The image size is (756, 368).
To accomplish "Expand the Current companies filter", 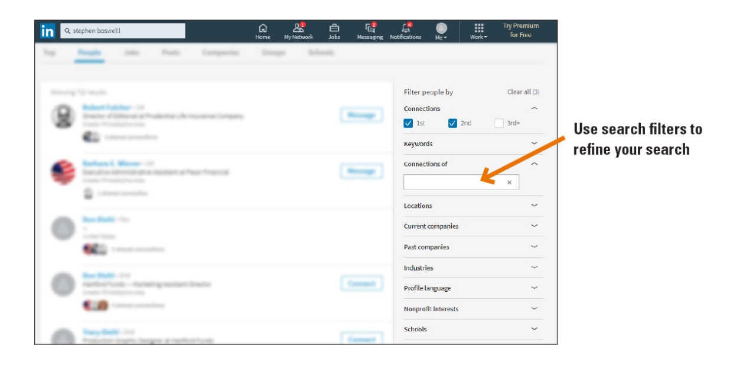I will 534,226.
